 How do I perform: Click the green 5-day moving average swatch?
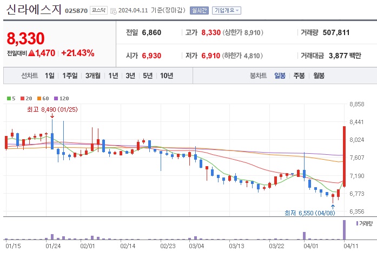point(9,98)
